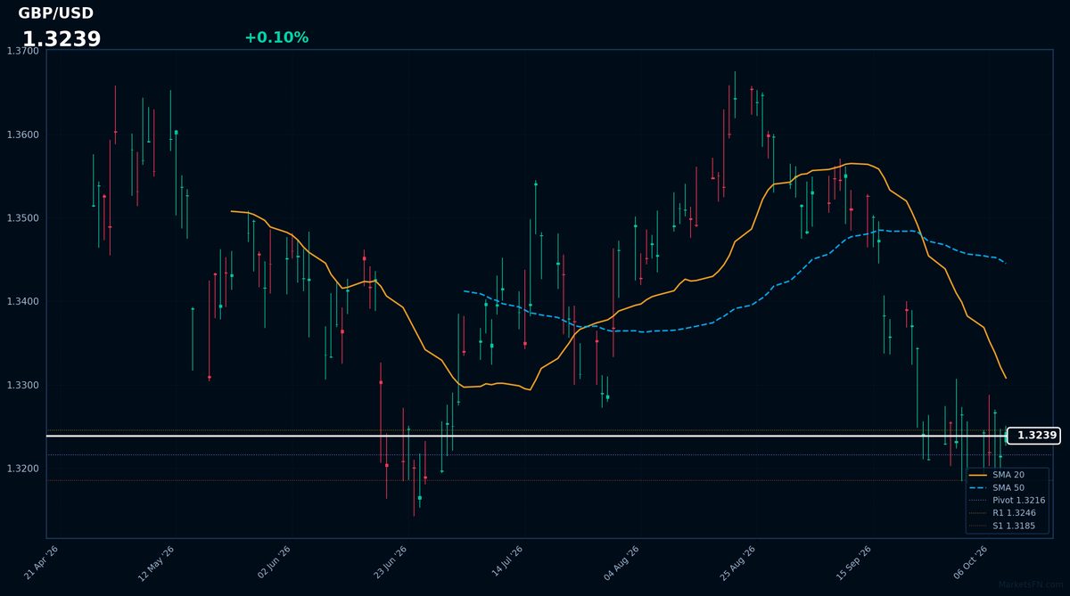The image size is (1070, 596).
Task: Click the 1.3400 y-axis label
Action: click(23, 302)
